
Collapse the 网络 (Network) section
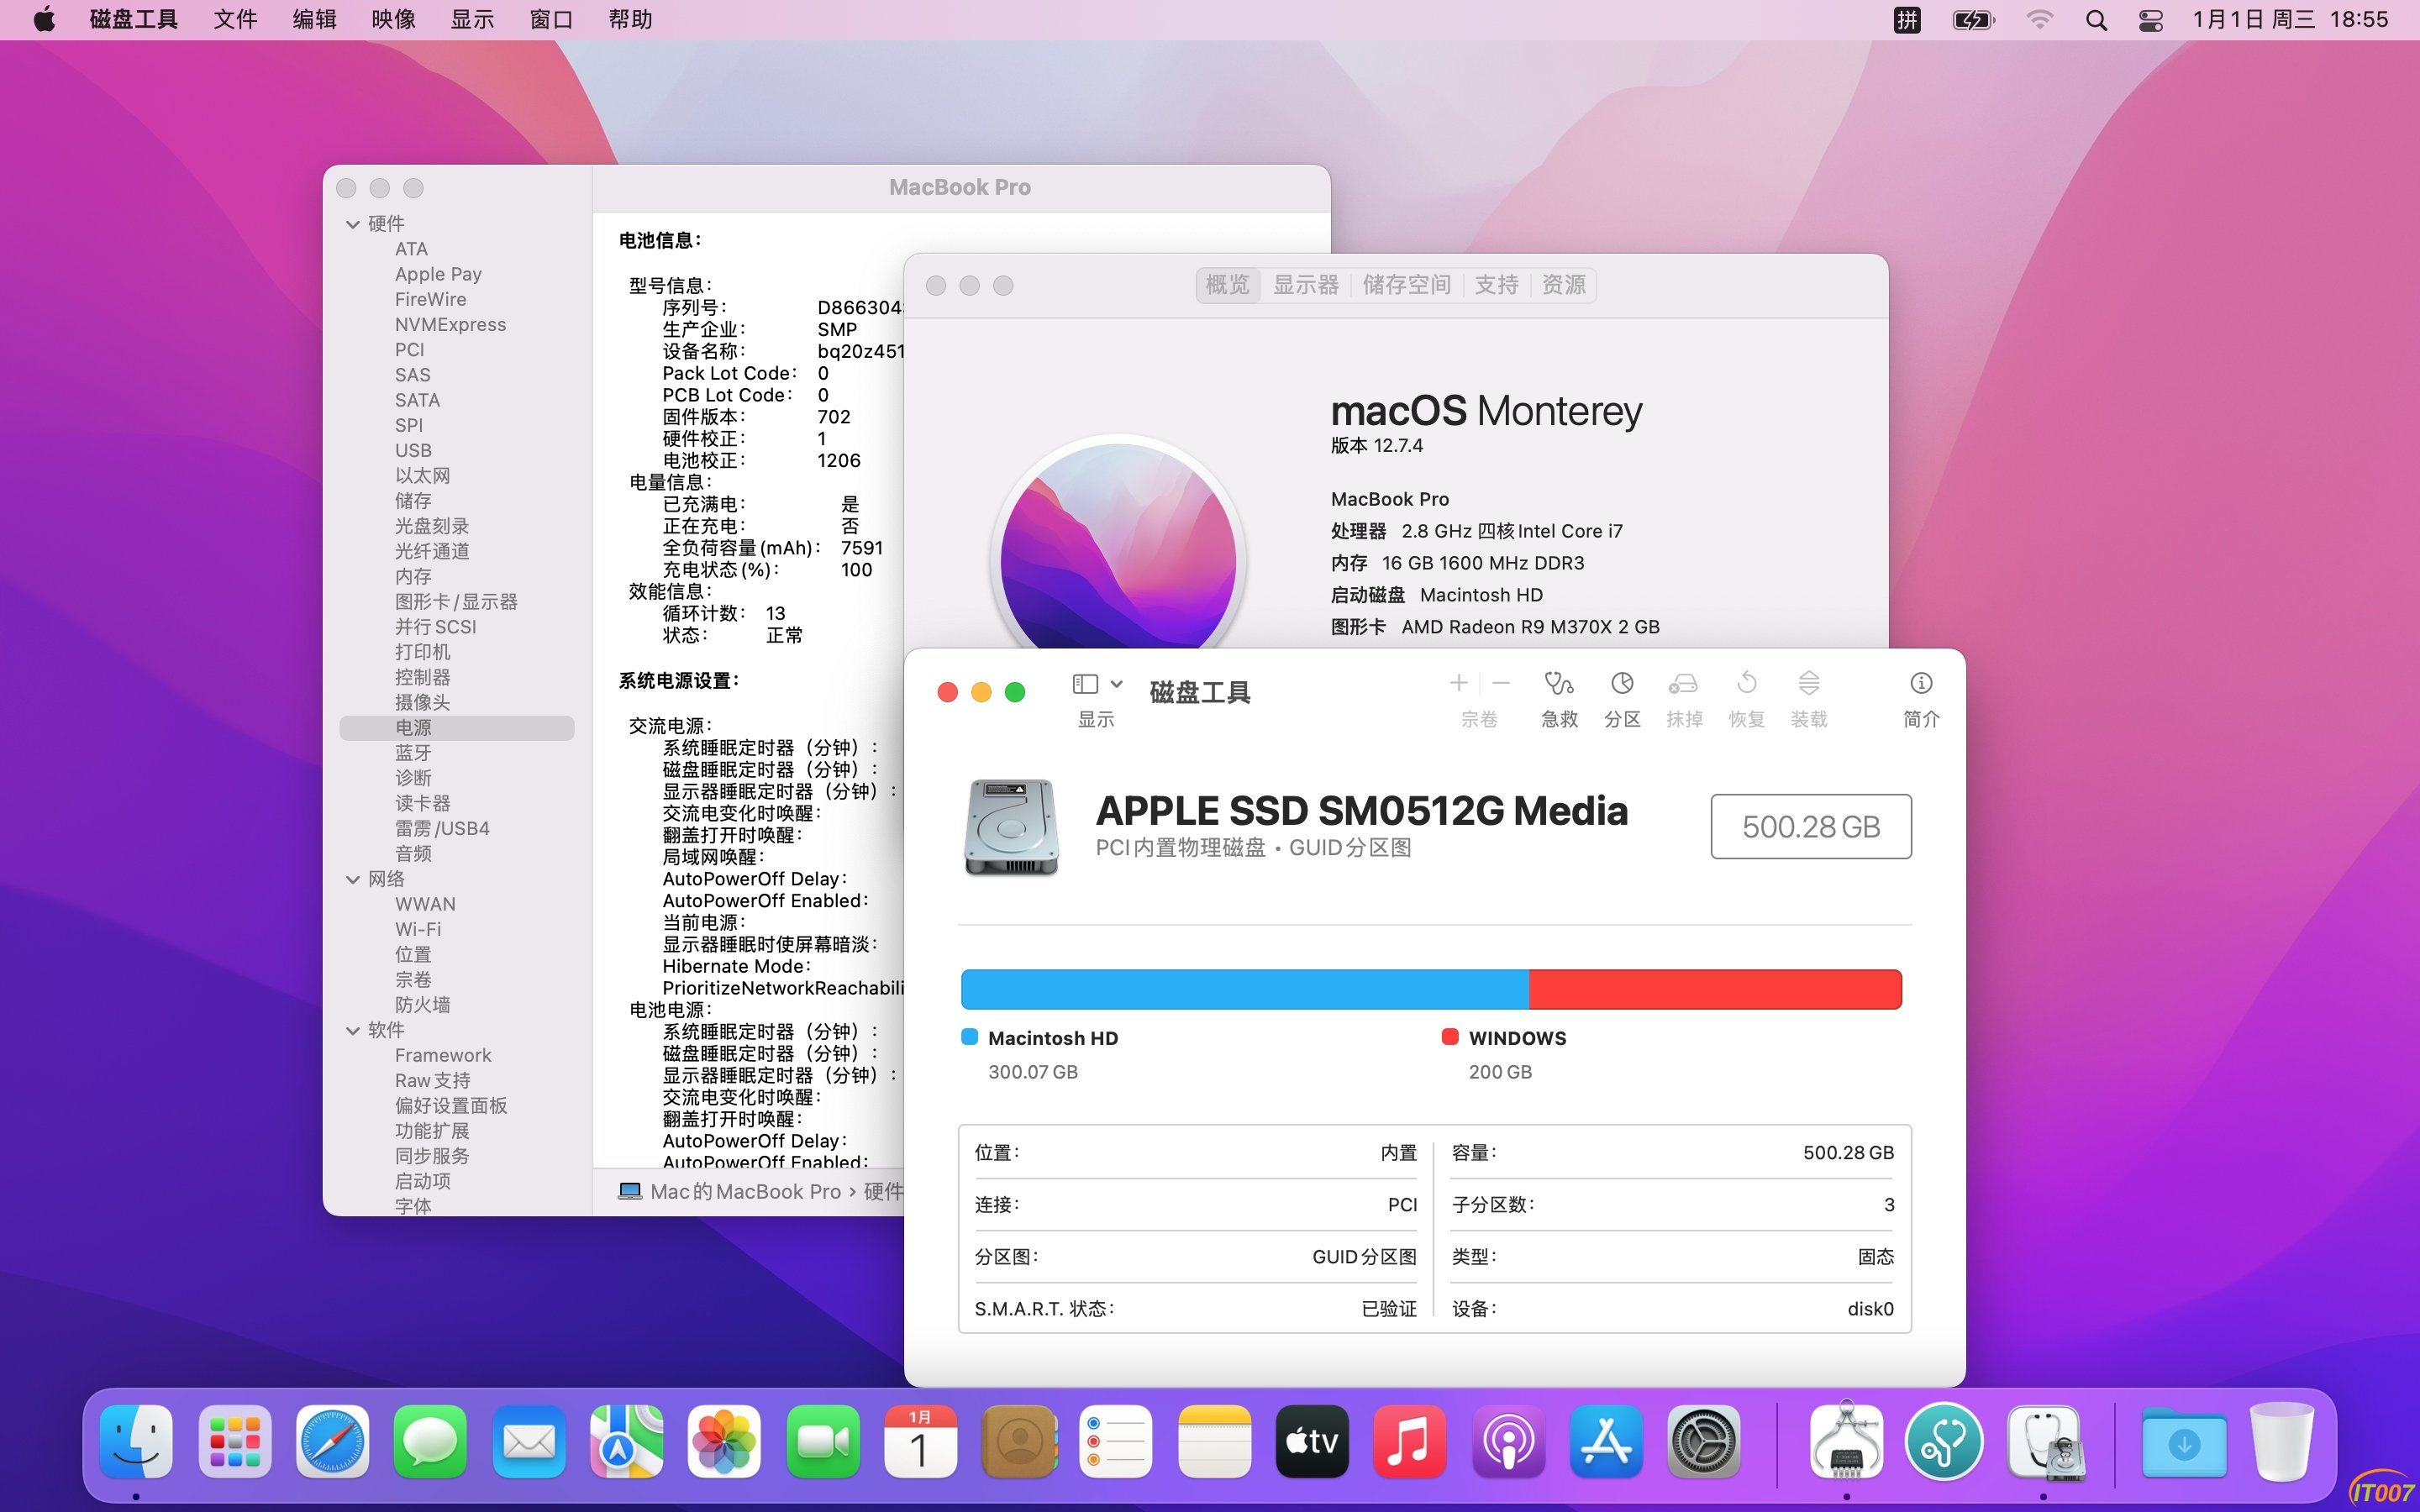[x=353, y=879]
